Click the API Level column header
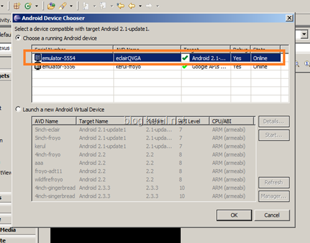Screen dimensions: 310x243 (193, 121)
